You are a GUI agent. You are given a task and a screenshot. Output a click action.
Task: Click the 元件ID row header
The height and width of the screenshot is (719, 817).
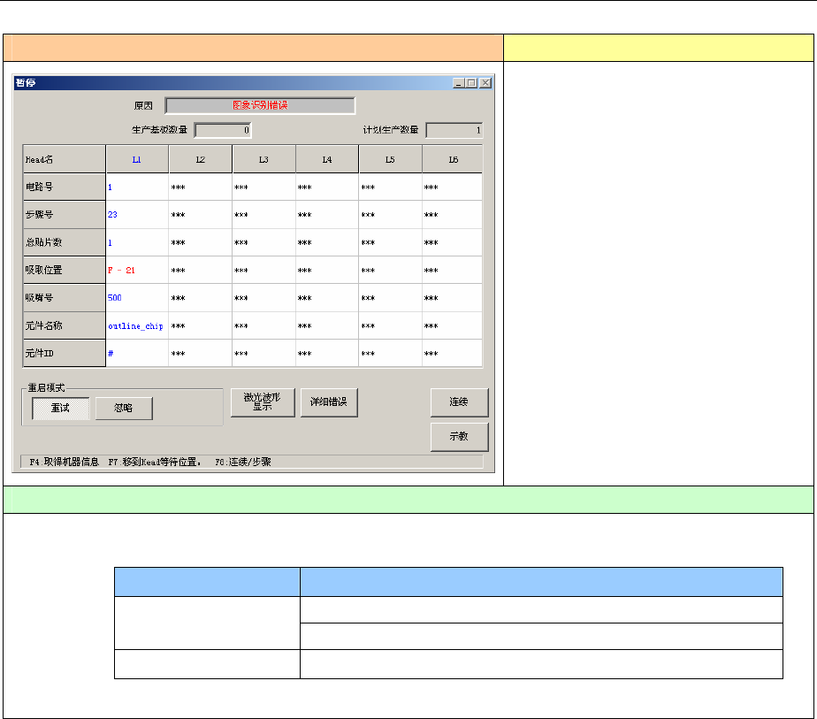point(65,353)
